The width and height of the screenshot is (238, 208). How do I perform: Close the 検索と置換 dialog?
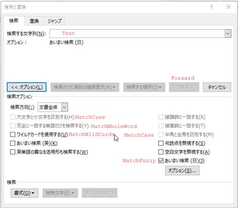228,7
